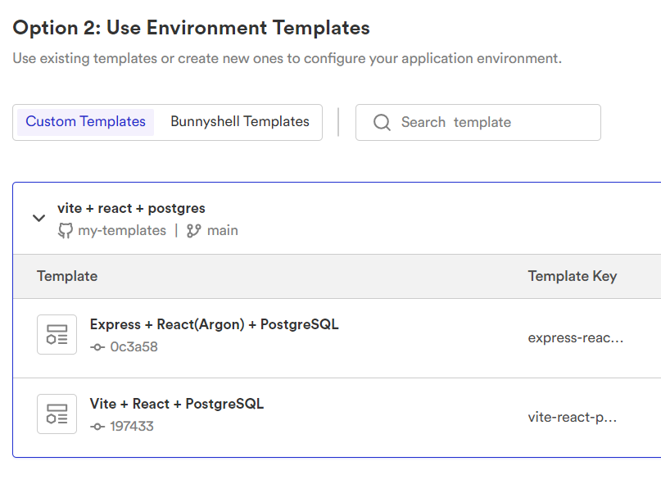Click the commit icon next to 197433
The width and height of the screenshot is (661, 493).
pos(97,427)
